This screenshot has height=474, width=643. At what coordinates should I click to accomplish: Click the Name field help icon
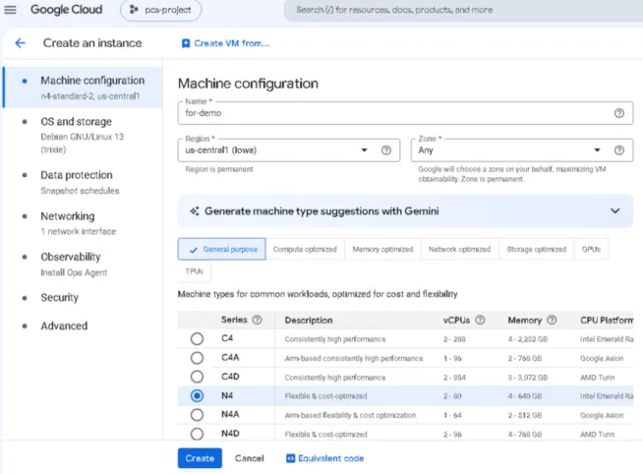point(618,113)
